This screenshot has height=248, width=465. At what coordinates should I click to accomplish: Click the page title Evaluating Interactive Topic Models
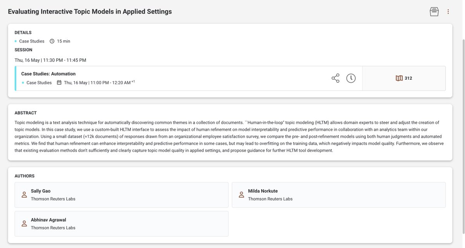tap(90, 12)
